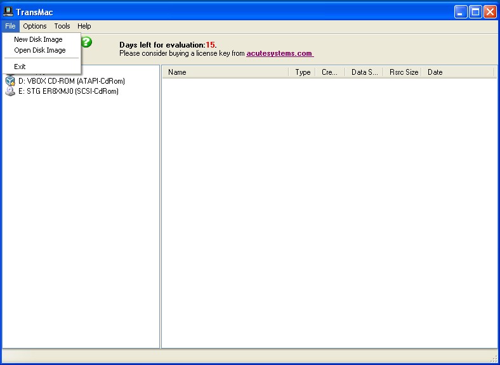Sort file list by Date column
Viewport: 500px width, 365px height.
click(457, 72)
